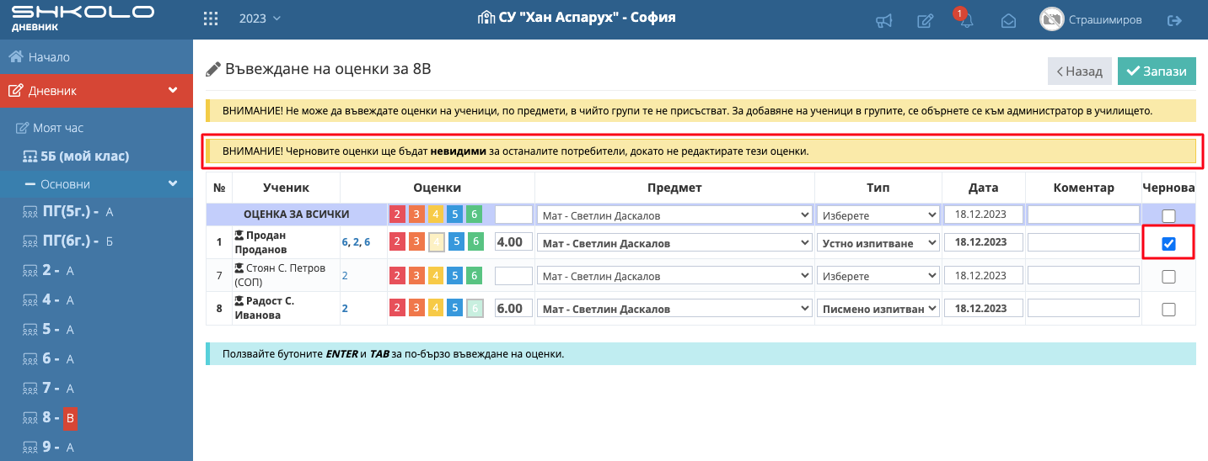Screen dimensions: 1208x461
Task: Click the student icon next to Продан Проданов
Action: [239, 236]
